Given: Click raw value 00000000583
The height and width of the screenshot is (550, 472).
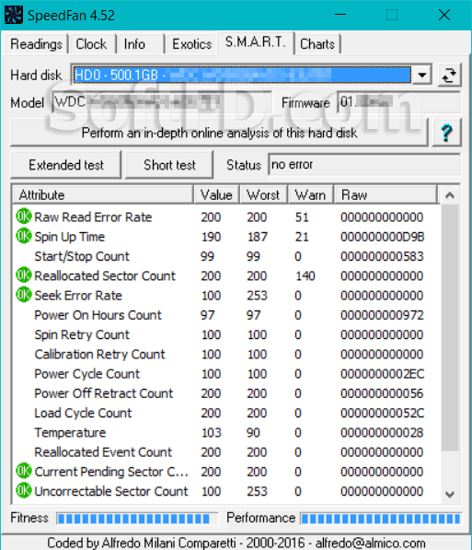Looking at the screenshot, I should pos(382,256).
